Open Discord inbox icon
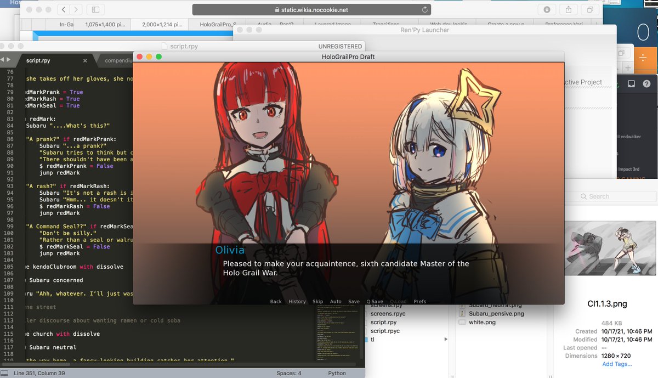658x378 pixels. [631, 83]
